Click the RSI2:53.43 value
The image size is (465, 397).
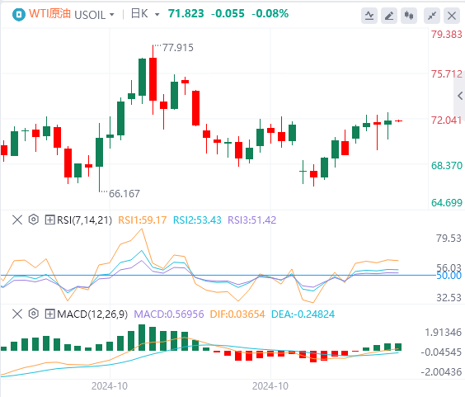tap(197, 220)
